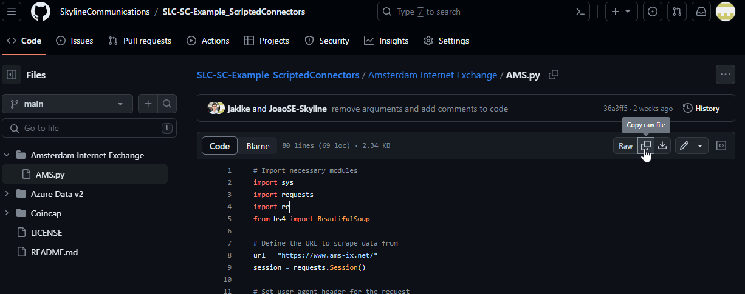View file History
Image resolution: width=745 pixels, height=294 pixels.
[x=701, y=109]
